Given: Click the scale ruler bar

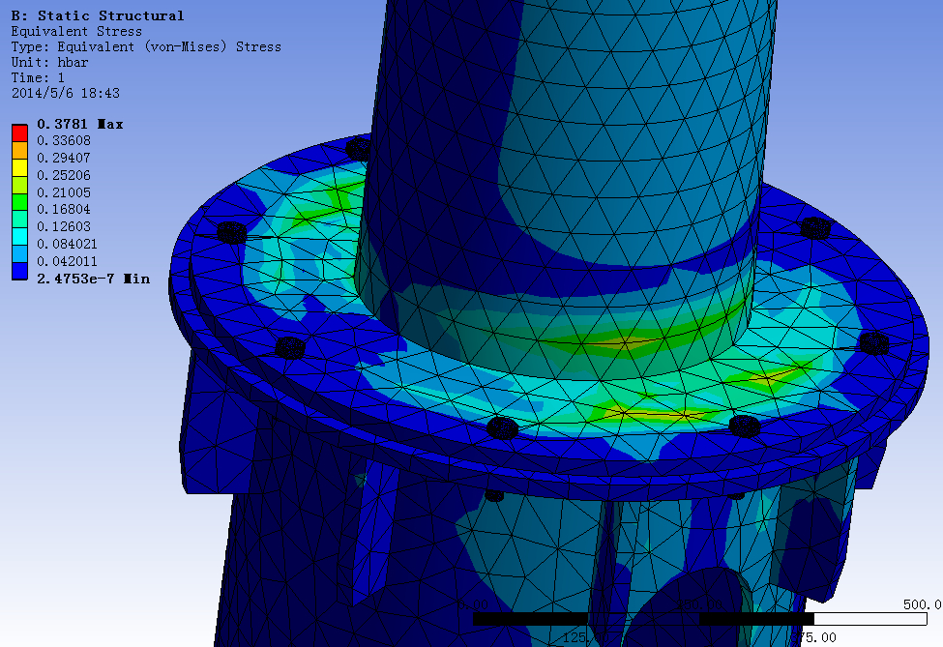Looking at the screenshot, I should 700,619.
